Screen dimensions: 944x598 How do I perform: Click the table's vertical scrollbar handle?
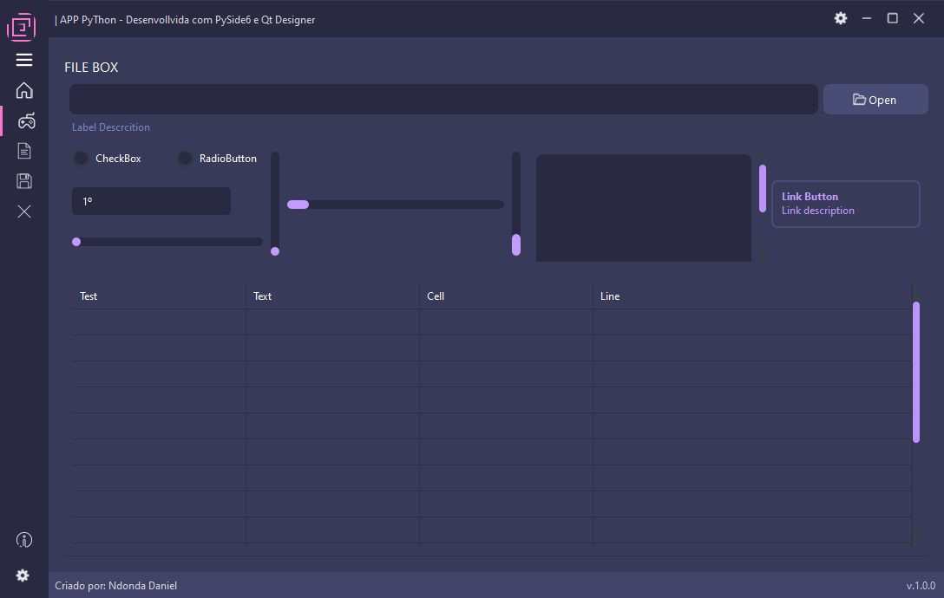pyautogui.click(x=916, y=373)
